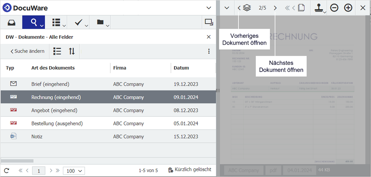Open next document with right arrow
The image size is (371, 177).
tap(275, 8)
